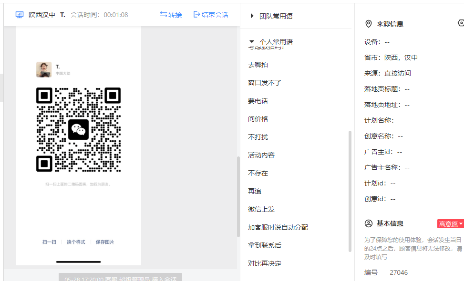Click the 扫一扫 link in the image
The height and width of the screenshot is (281, 464).
pos(49,242)
